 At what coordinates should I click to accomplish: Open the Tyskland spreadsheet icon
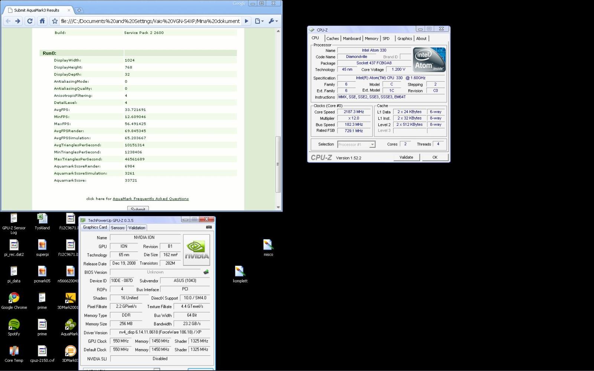coord(42,222)
